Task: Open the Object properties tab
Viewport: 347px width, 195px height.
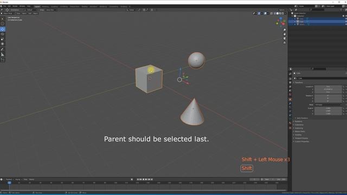Action: (290, 100)
